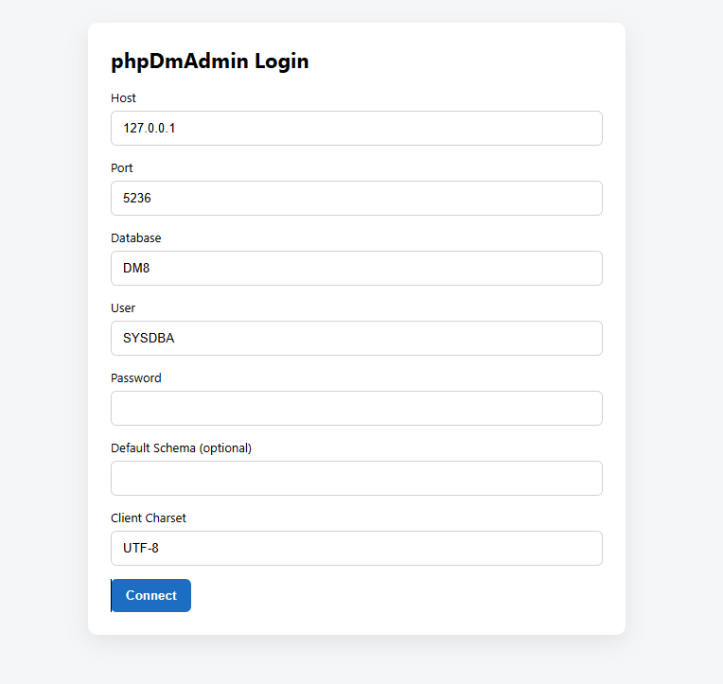Click the Password label text

coord(136,378)
